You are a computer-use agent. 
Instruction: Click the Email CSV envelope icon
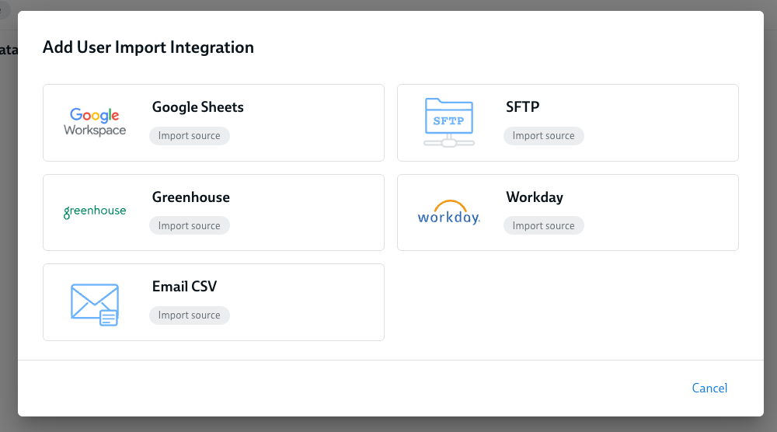(x=95, y=305)
